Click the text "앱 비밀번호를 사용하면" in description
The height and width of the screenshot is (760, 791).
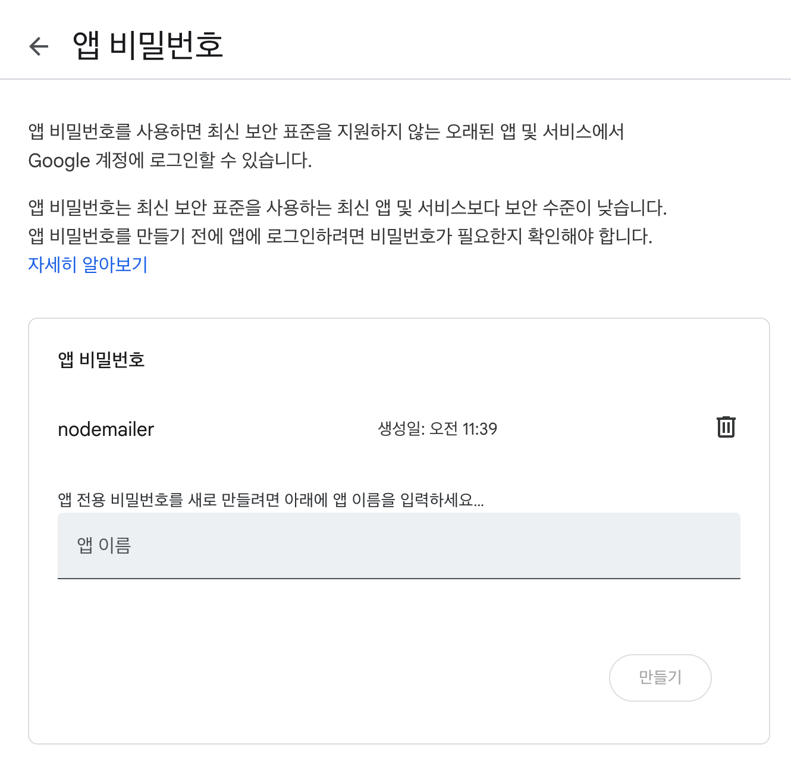(x=115, y=131)
